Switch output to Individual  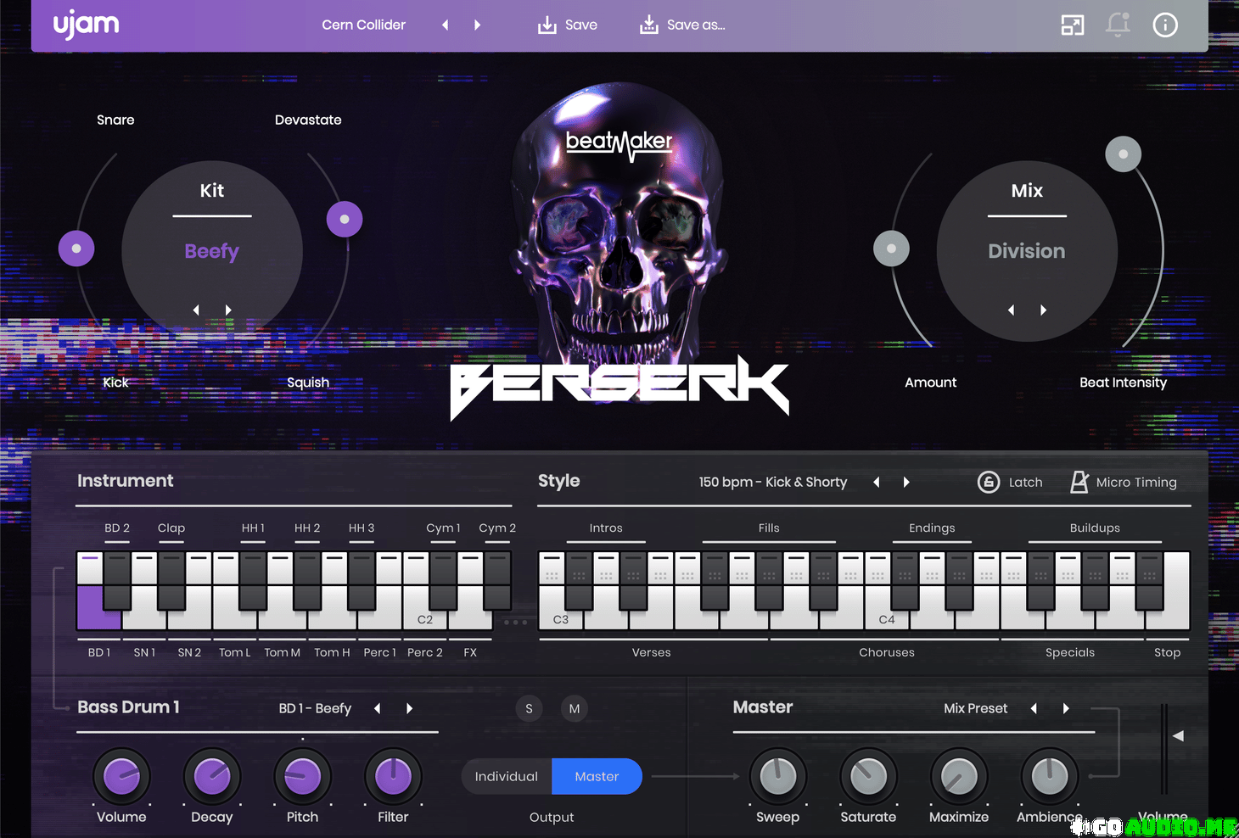(507, 776)
